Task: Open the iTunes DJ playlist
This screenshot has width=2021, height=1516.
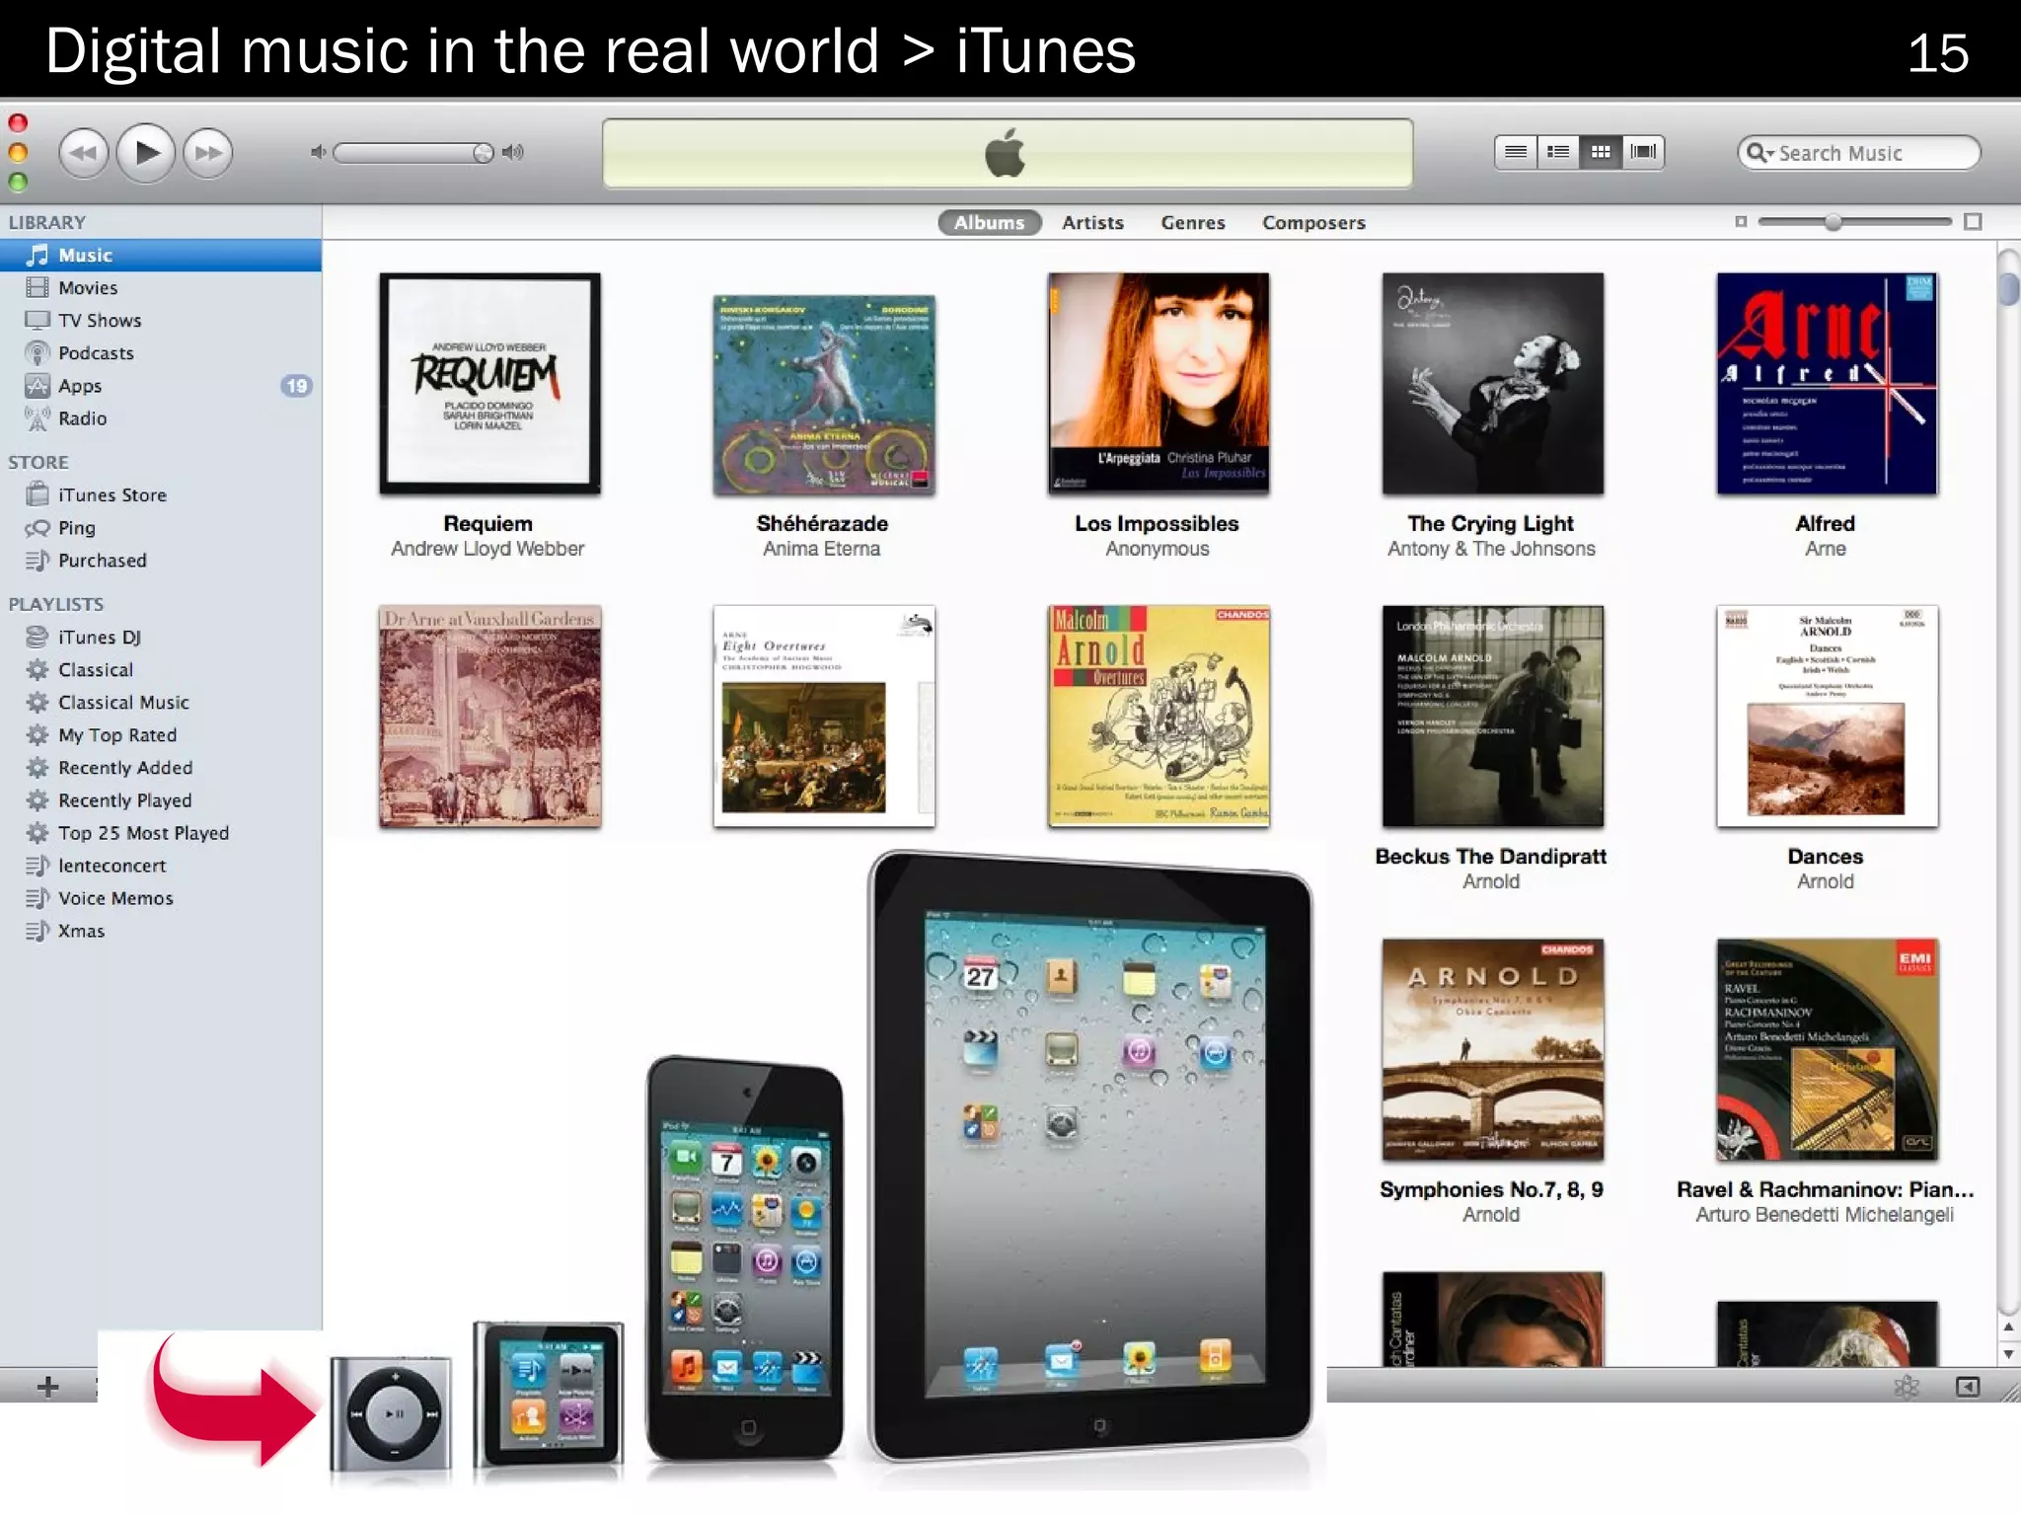Action: click(161, 637)
